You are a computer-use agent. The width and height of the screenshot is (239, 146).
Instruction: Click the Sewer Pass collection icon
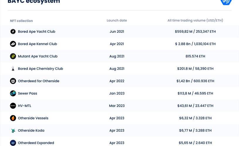click(13, 93)
